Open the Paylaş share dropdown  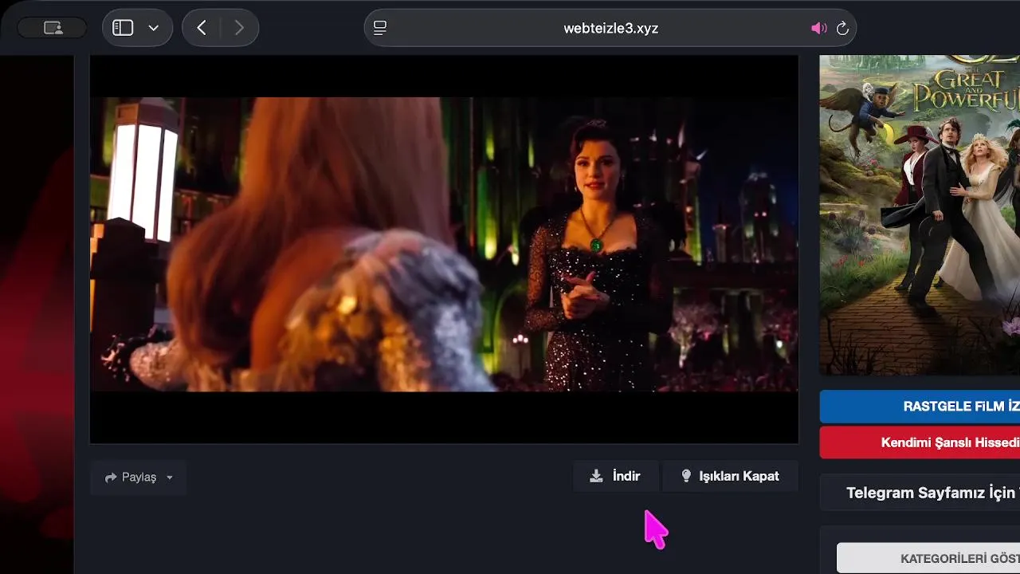[x=139, y=478]
